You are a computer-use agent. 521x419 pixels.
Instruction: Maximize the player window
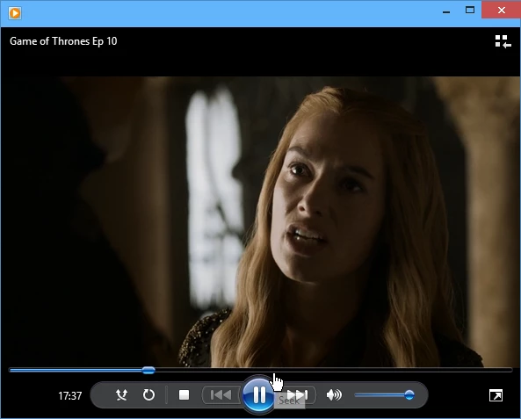[470, 11]
